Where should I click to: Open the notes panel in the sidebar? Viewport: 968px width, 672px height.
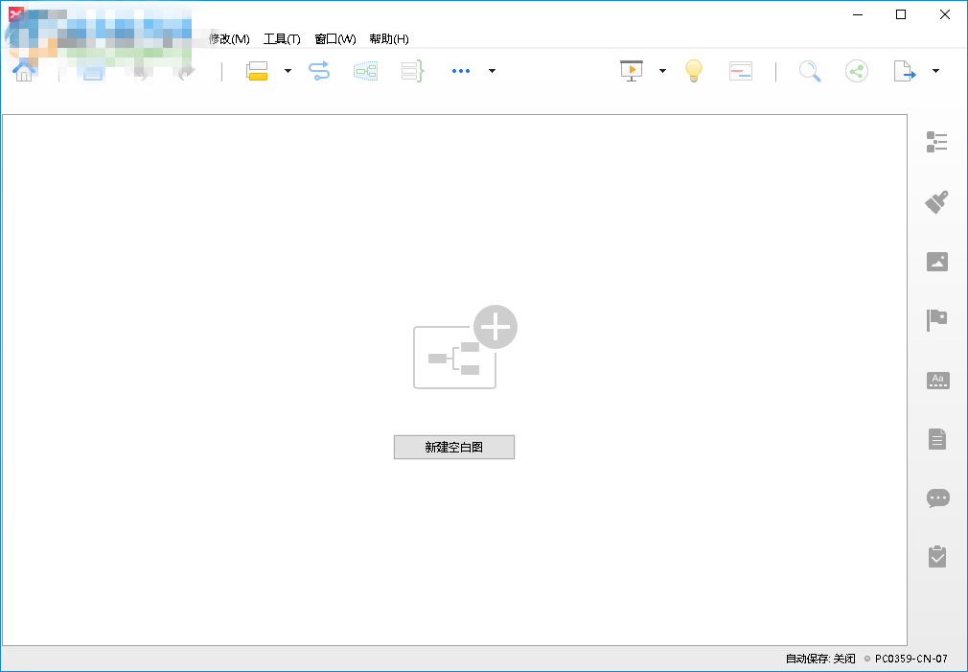[x=937, y=439]
